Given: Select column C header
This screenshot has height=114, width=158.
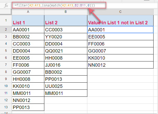Looking at the screenshot, I should pyautogui.click(x=120, y=12).
